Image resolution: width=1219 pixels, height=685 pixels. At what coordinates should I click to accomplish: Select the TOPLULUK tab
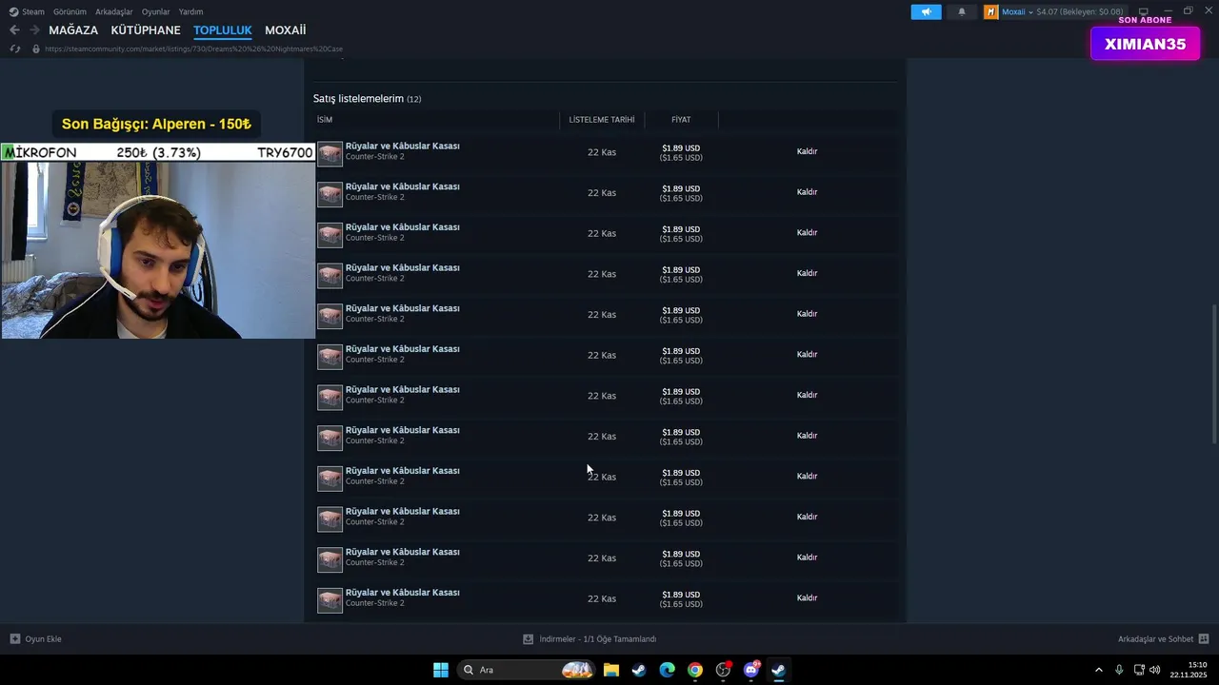(x=223, y=30)
